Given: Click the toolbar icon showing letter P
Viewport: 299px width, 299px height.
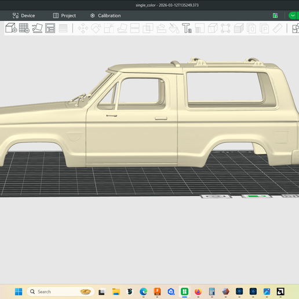Looking at the screenshot, I should point(264,28).
